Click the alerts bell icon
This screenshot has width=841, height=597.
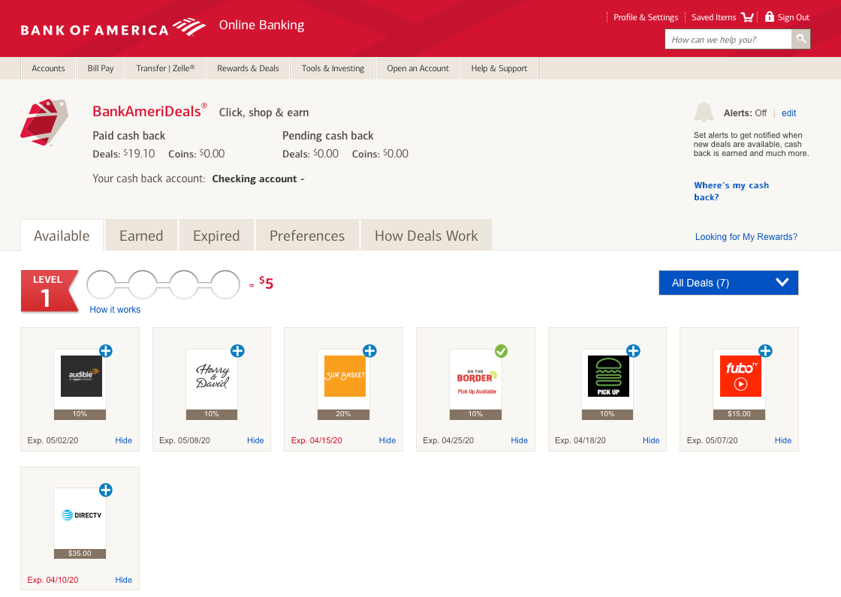coord(704,112)
